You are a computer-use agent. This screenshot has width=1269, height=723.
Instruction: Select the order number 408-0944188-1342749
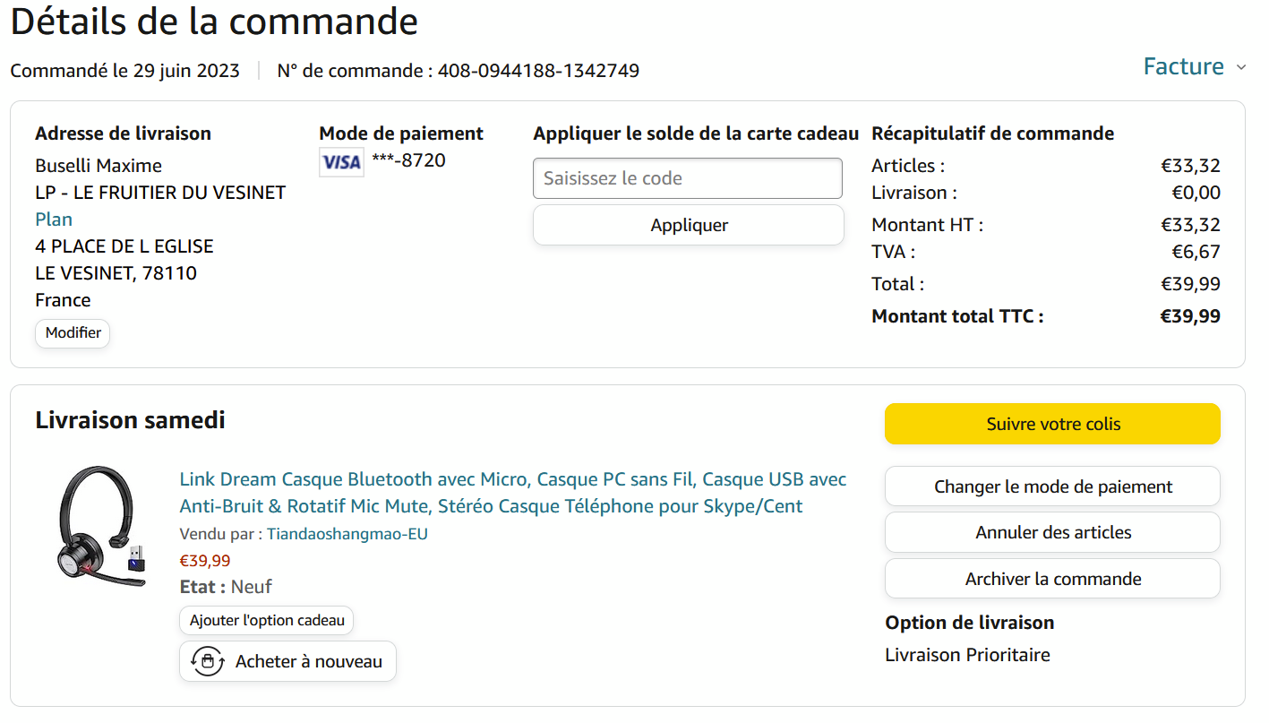click(538, 71)
